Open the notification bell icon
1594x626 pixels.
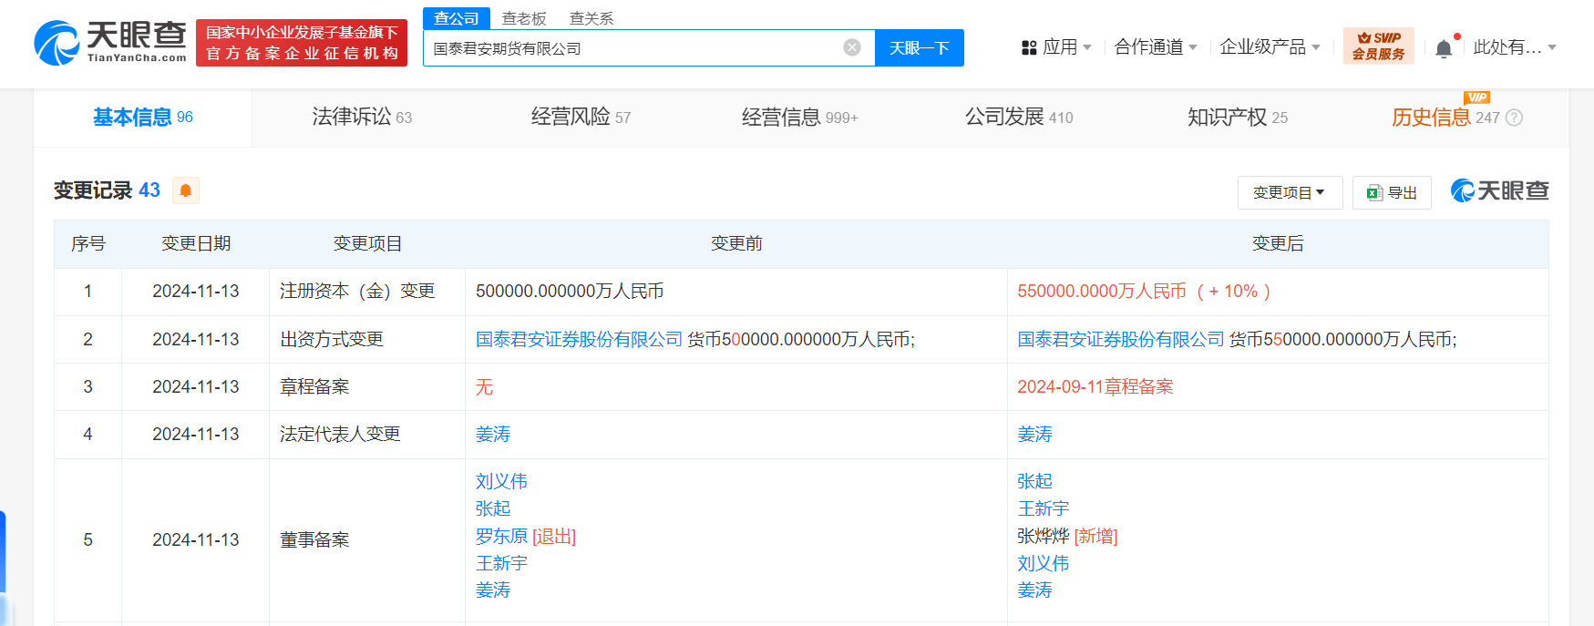pyautogui.click(x=1444, y=48)
